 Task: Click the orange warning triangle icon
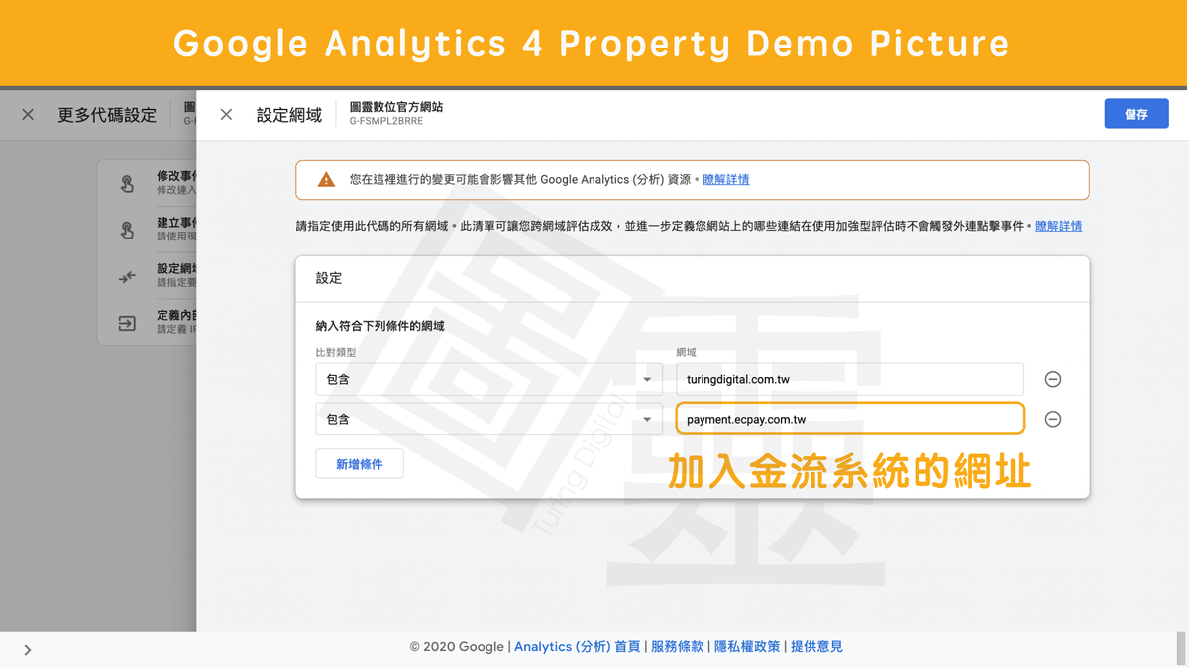(326, 180)
